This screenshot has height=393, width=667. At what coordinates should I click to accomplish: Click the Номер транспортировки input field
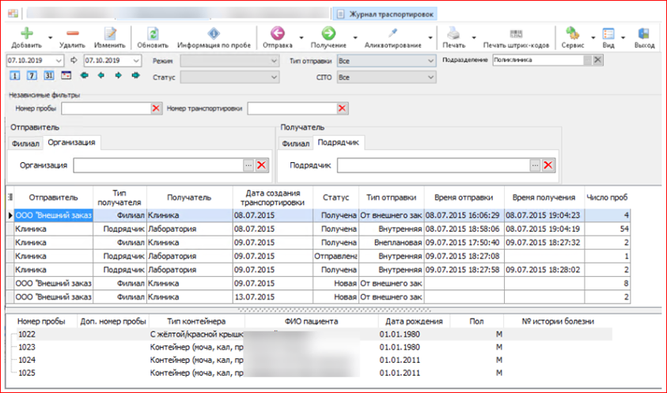291,108
